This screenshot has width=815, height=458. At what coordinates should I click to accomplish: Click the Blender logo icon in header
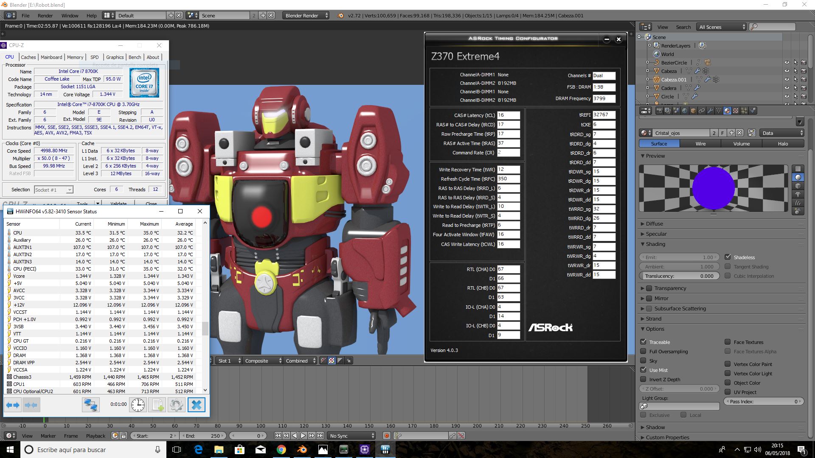340,16
